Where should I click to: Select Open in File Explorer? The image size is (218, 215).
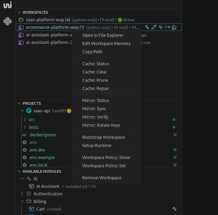pos(103,35)
